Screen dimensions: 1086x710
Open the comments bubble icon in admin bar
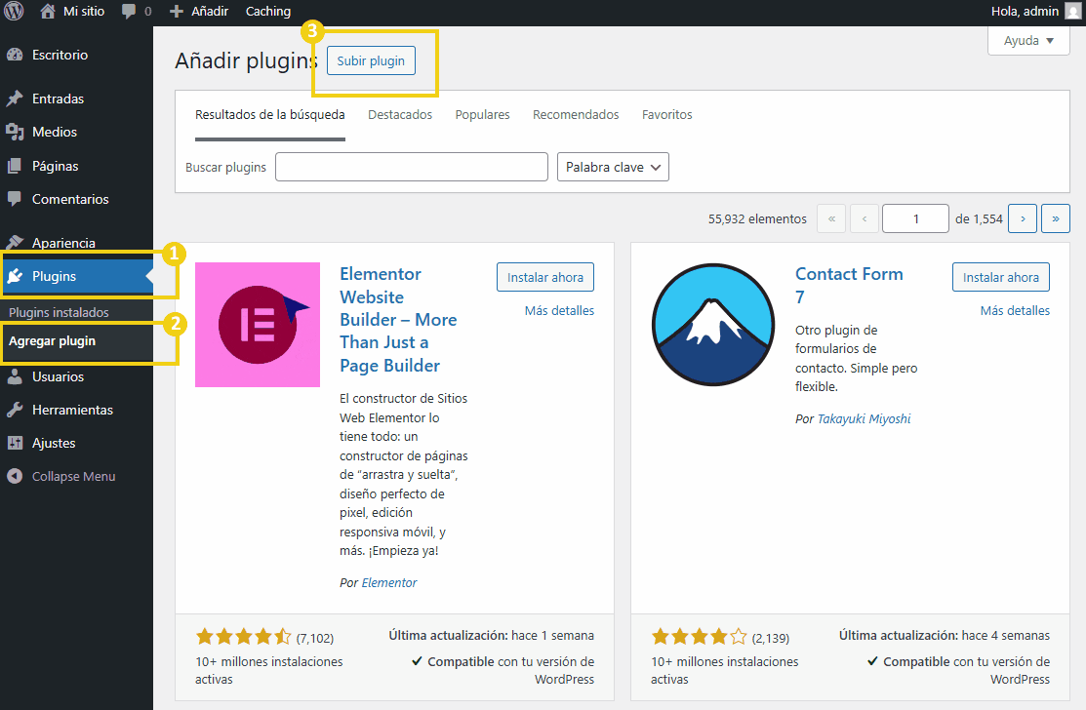pos(129,12)
